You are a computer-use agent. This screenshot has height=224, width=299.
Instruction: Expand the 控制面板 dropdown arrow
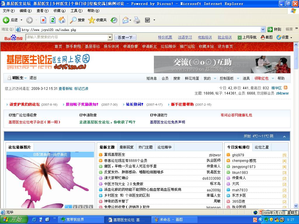point(238,78)
